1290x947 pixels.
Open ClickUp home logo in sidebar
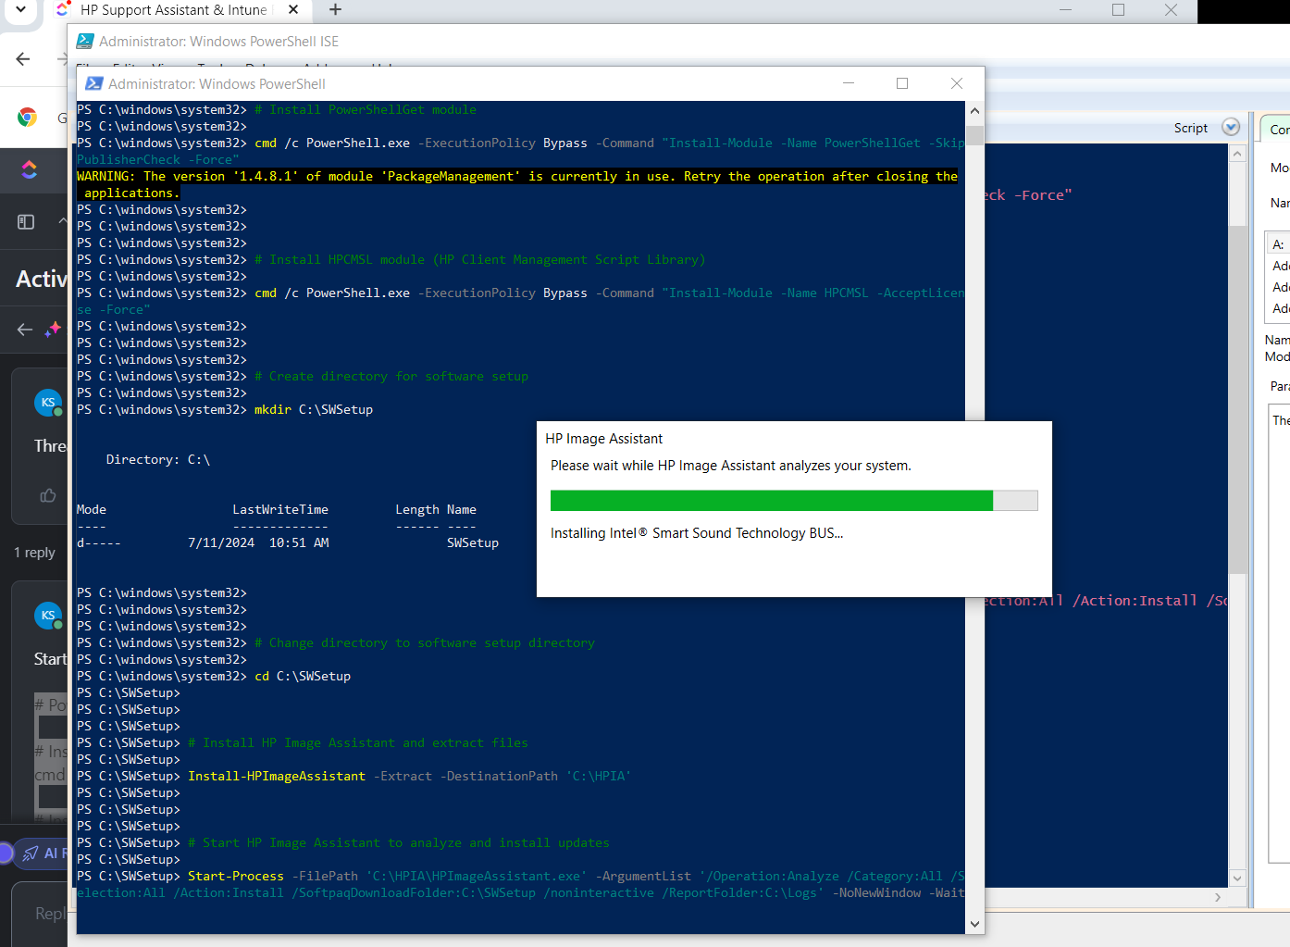click(30, 169)
